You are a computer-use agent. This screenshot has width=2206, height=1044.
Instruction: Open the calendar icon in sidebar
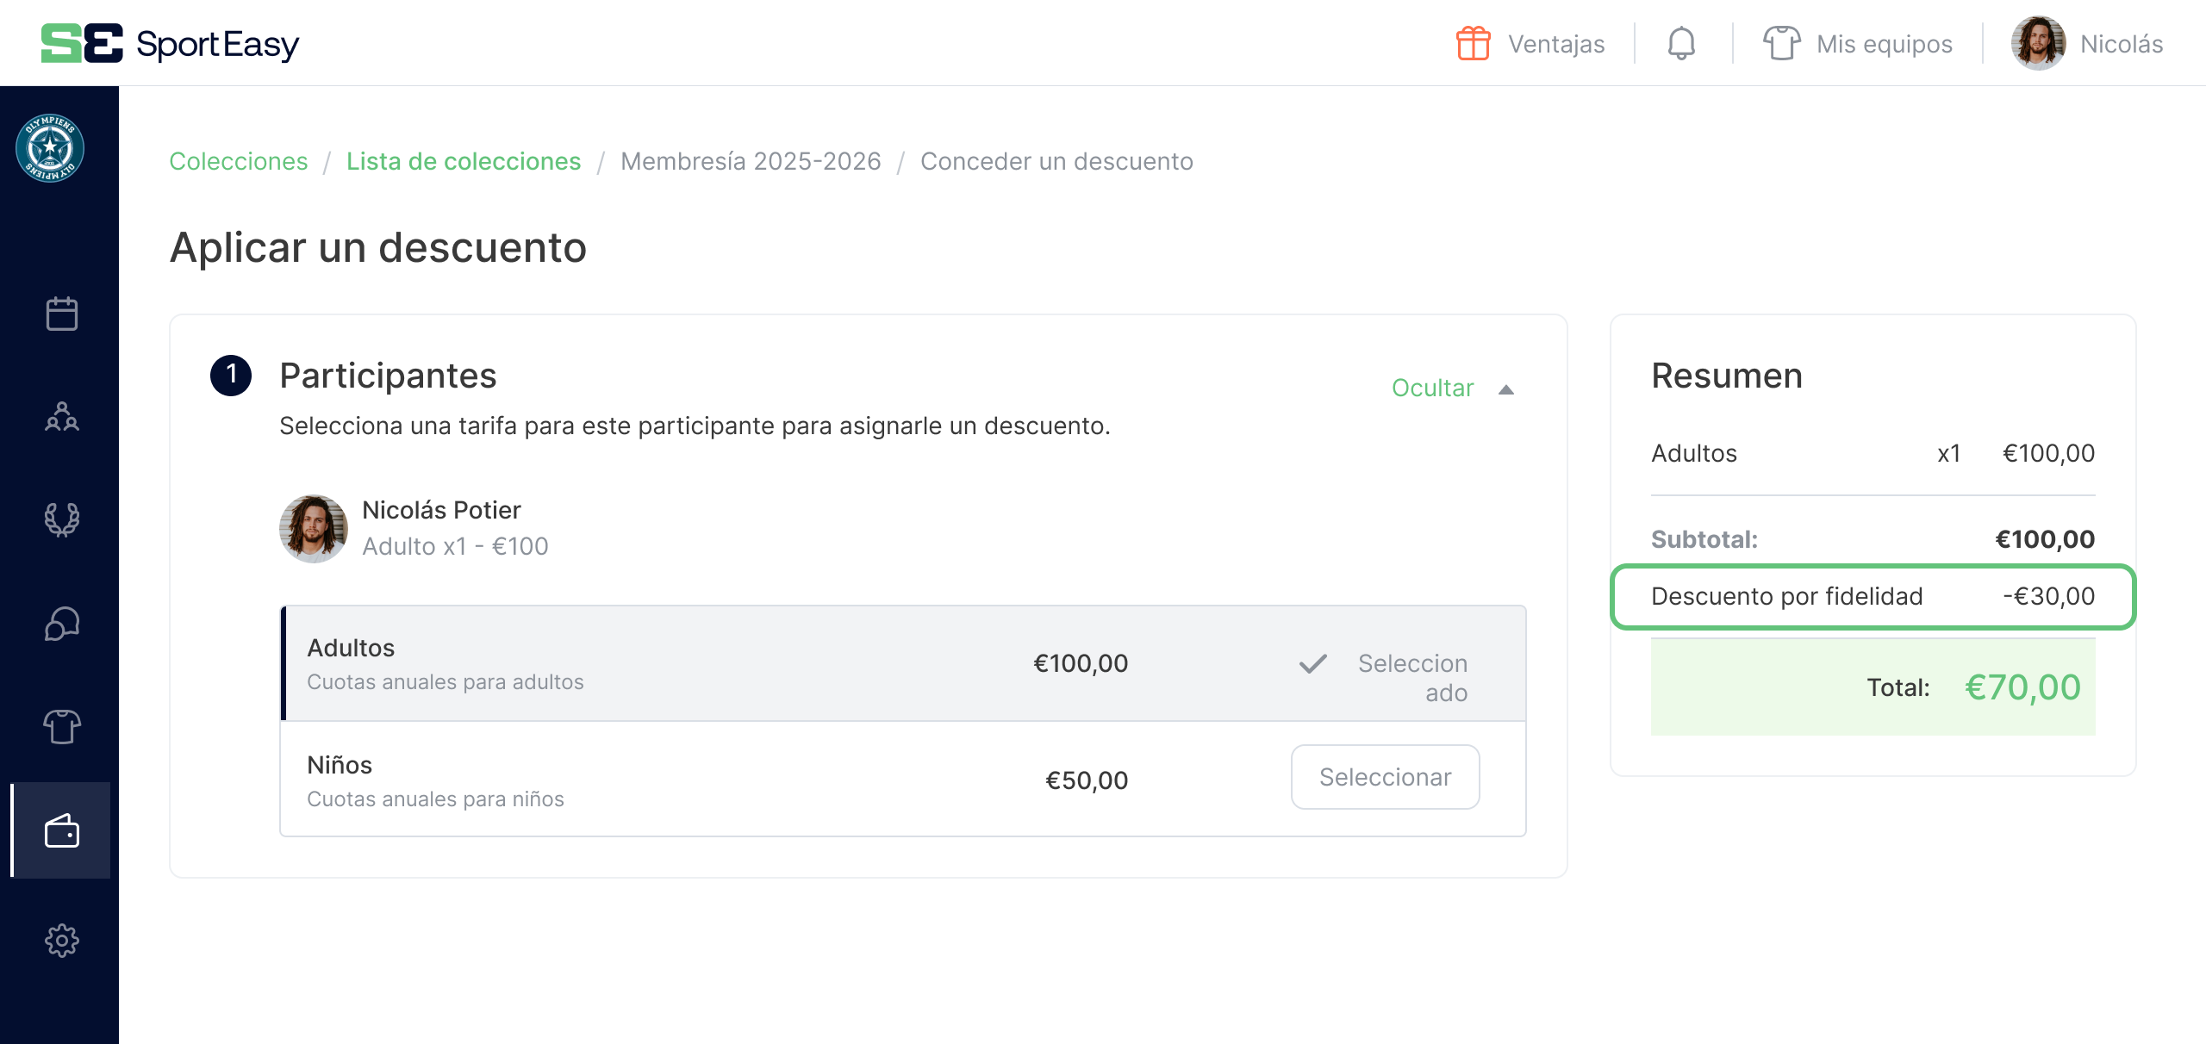[x=61, y=314]
